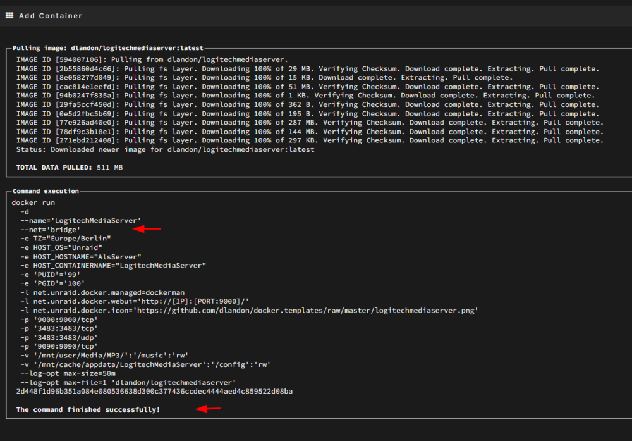Viewport: 632px width, 441px height.
Task: Click the '9000:9000/tcp' port line
Action: point(59,320)
